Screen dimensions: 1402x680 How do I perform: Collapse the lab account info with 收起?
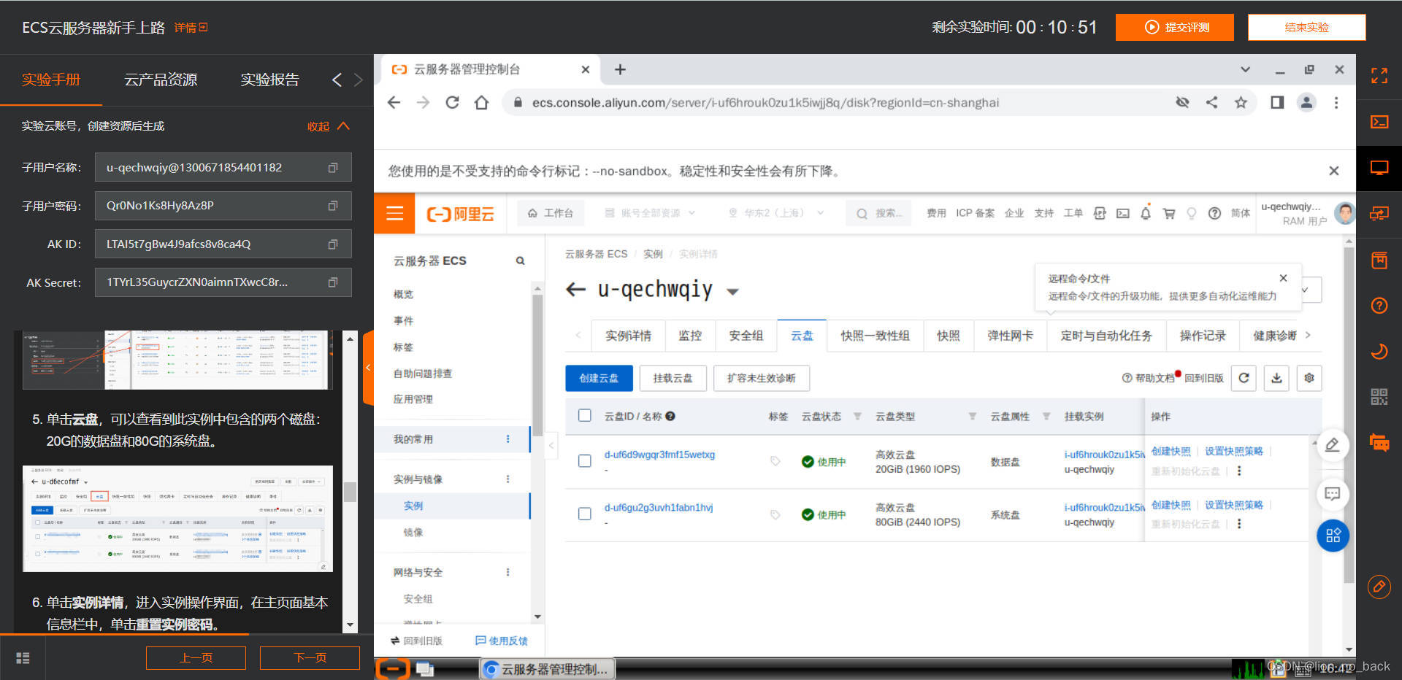(x=329, y=126)
